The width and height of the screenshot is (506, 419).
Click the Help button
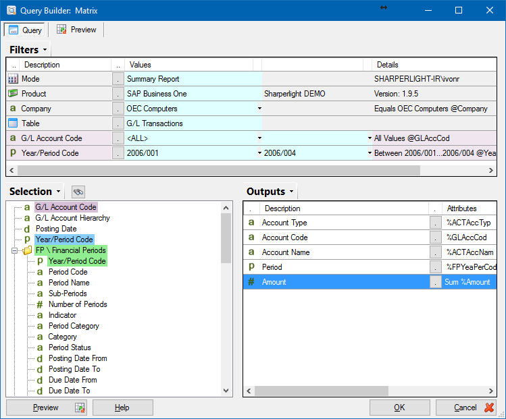coord(123,408)
